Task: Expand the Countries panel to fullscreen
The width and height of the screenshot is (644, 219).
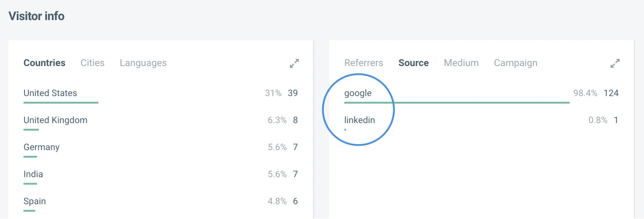Action: tap(294, 63)
